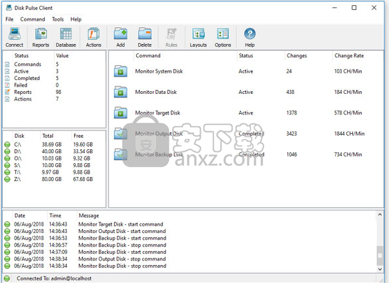Select the 'Completed' status row in status panel
The width and height of the screenshot is (389, 283).
tap(54, 78)
